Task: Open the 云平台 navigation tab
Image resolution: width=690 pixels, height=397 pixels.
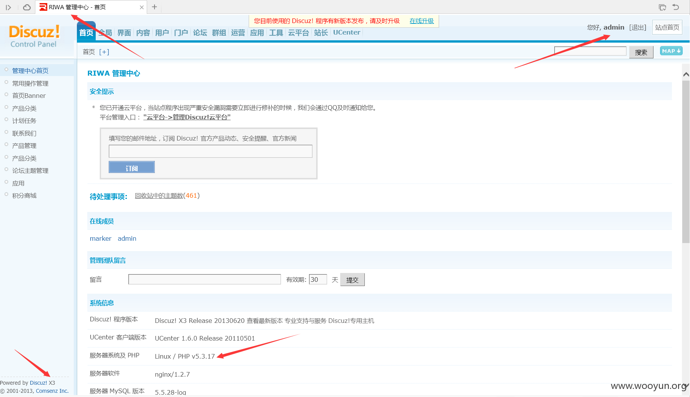Action: tap(298, 33)
